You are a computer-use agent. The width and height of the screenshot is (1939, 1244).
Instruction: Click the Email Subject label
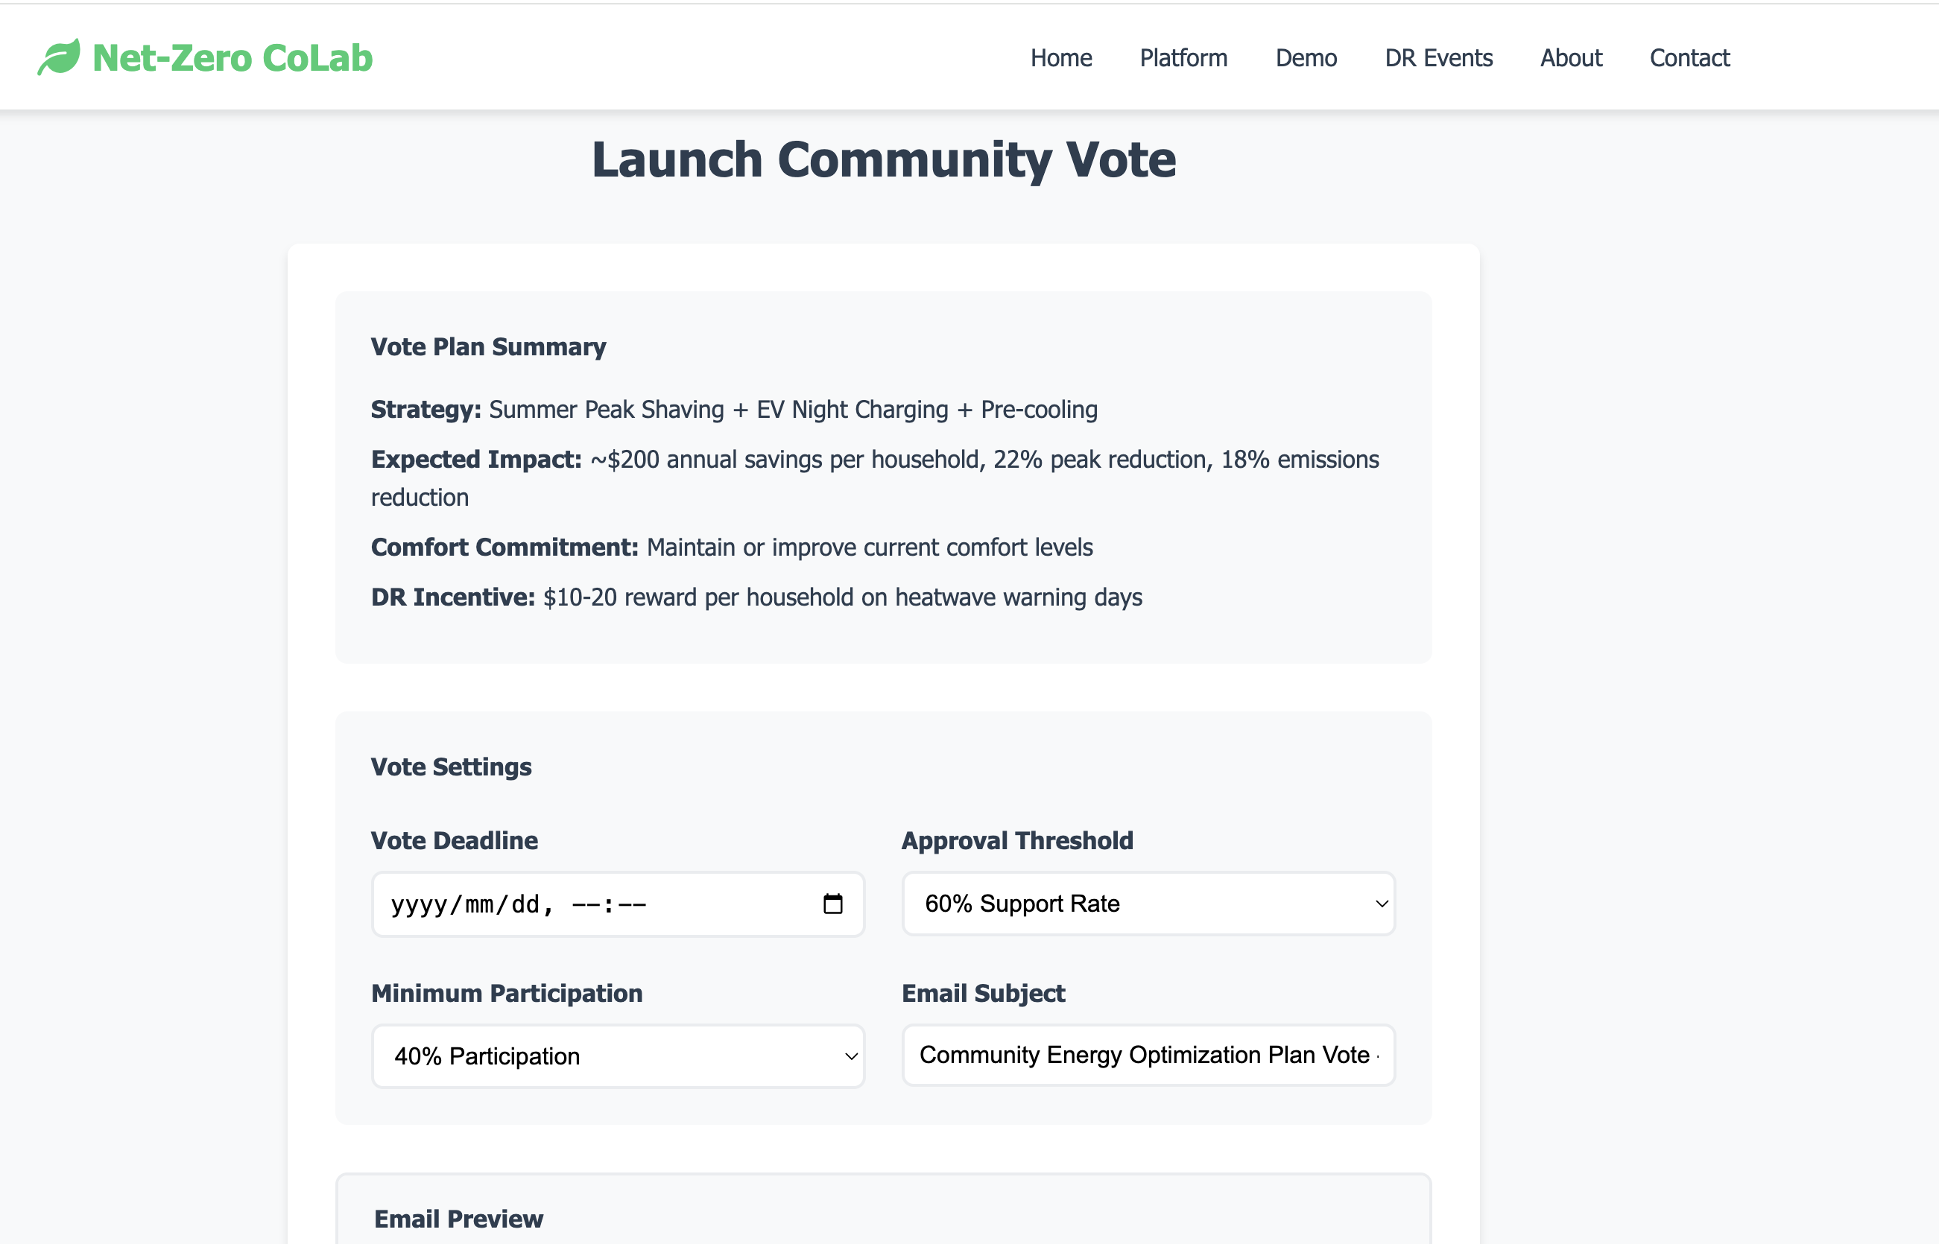point(982,993)
